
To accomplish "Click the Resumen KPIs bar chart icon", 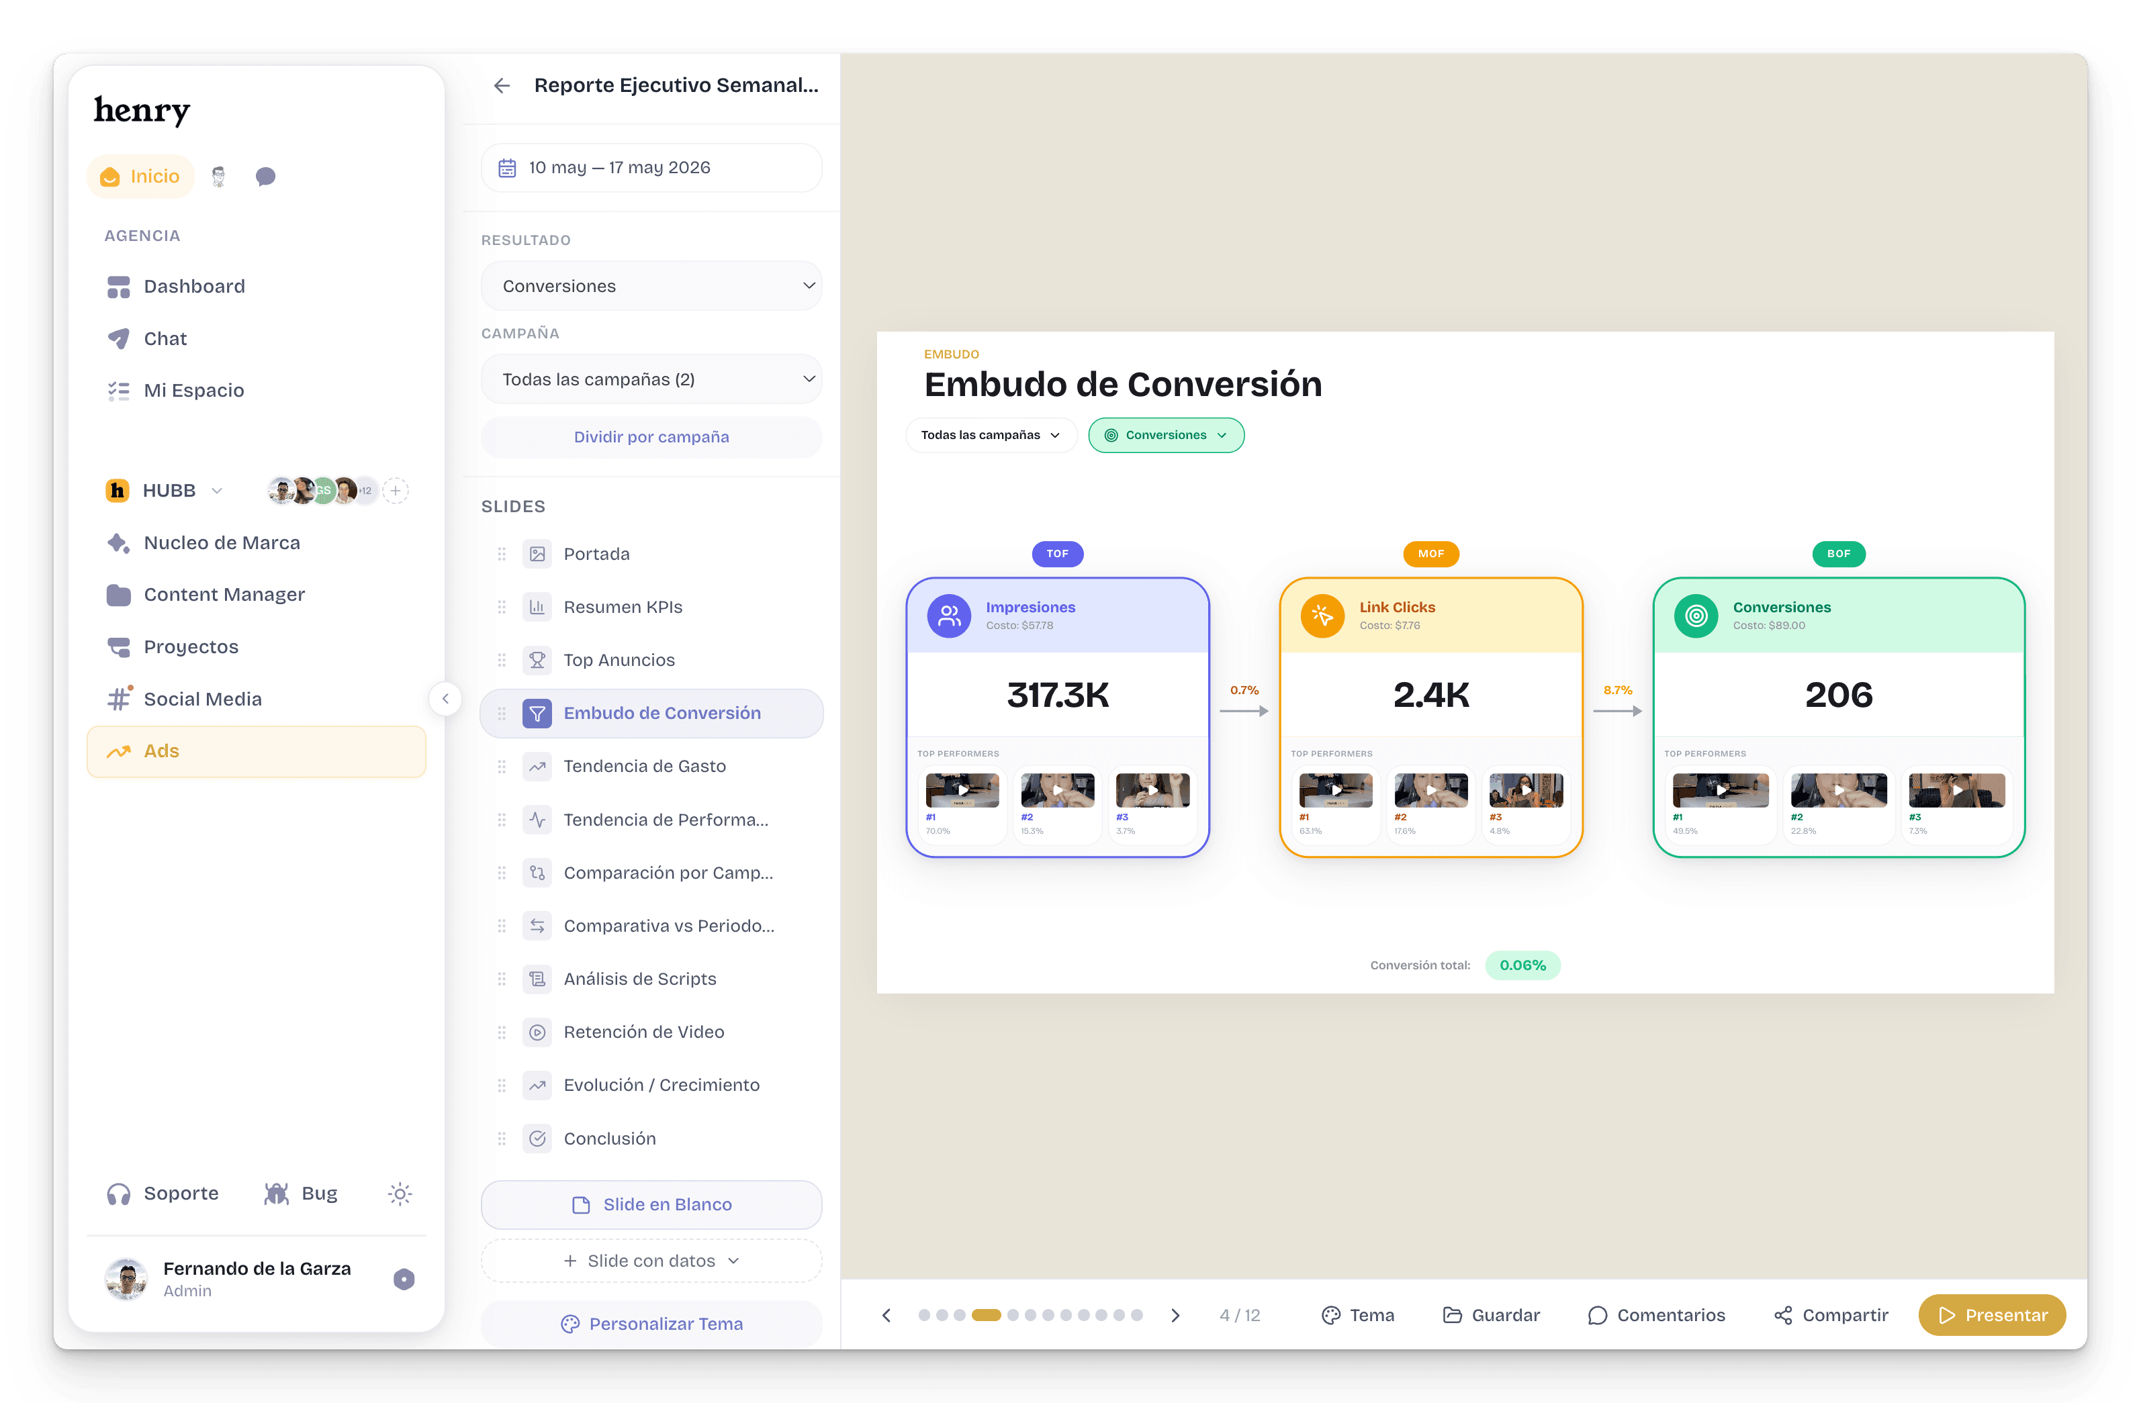I will pyautogui.click(x=537, y=607).
